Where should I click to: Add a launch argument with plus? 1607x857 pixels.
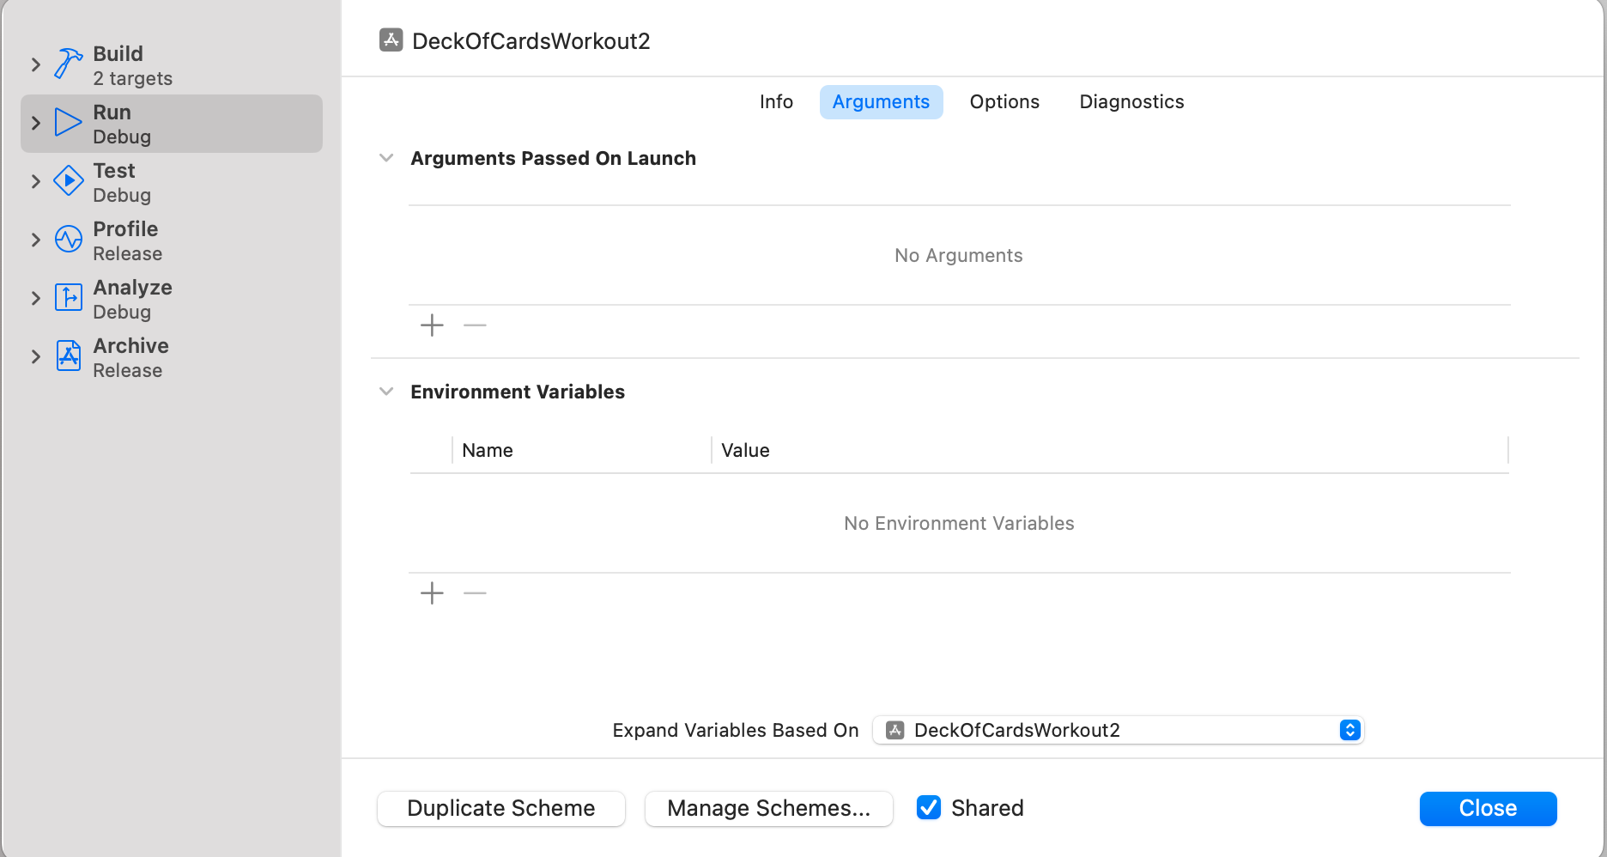(432, 325)
